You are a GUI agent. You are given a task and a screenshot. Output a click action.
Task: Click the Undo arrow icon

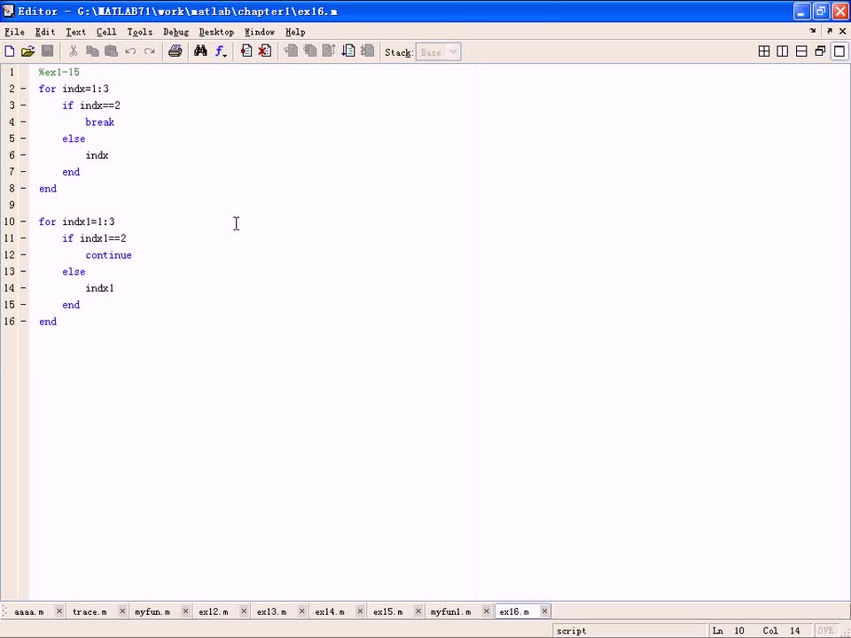pos(130,51)
